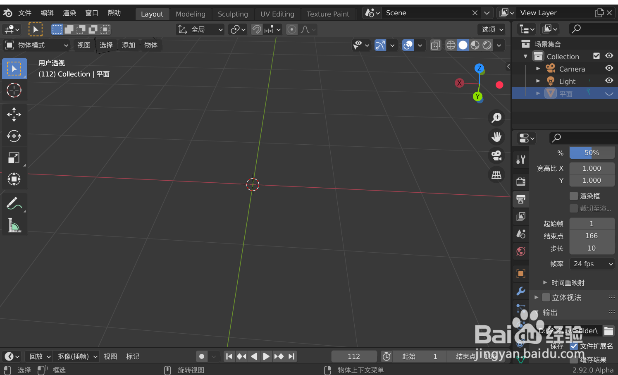Click the 选项 button in viewport header

491,29
